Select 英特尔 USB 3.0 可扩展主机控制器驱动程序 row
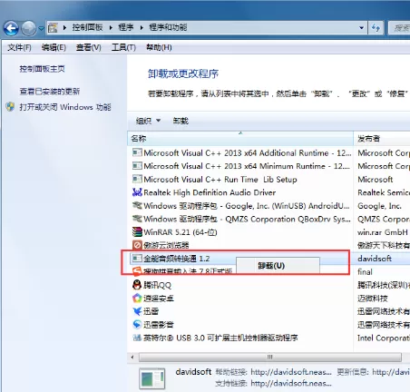 pyautogui.click(x=240, y=338)
